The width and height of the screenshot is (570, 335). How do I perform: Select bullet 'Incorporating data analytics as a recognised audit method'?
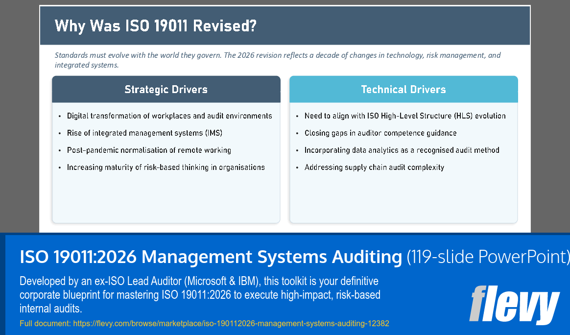(402, 150)
